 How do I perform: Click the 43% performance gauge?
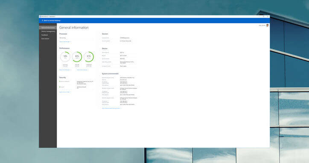[77, 57]
